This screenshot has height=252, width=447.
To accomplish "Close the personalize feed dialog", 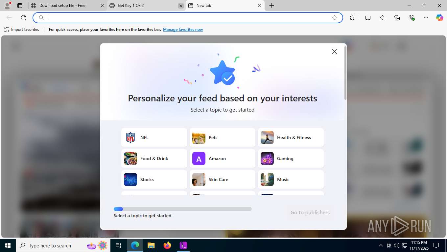I will (335, 52).
